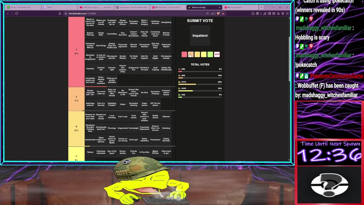Select the 'No Oral' item in A tier
The height and width of the screenshot is (205, 364).
coord(144,93)
